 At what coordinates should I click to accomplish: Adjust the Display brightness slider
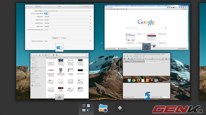pyautogui.click(x=68, y=11)
